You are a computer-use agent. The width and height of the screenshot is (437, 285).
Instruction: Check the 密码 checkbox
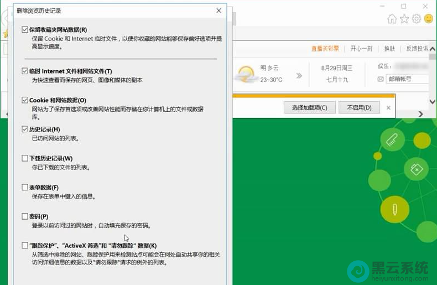[25, 216]
